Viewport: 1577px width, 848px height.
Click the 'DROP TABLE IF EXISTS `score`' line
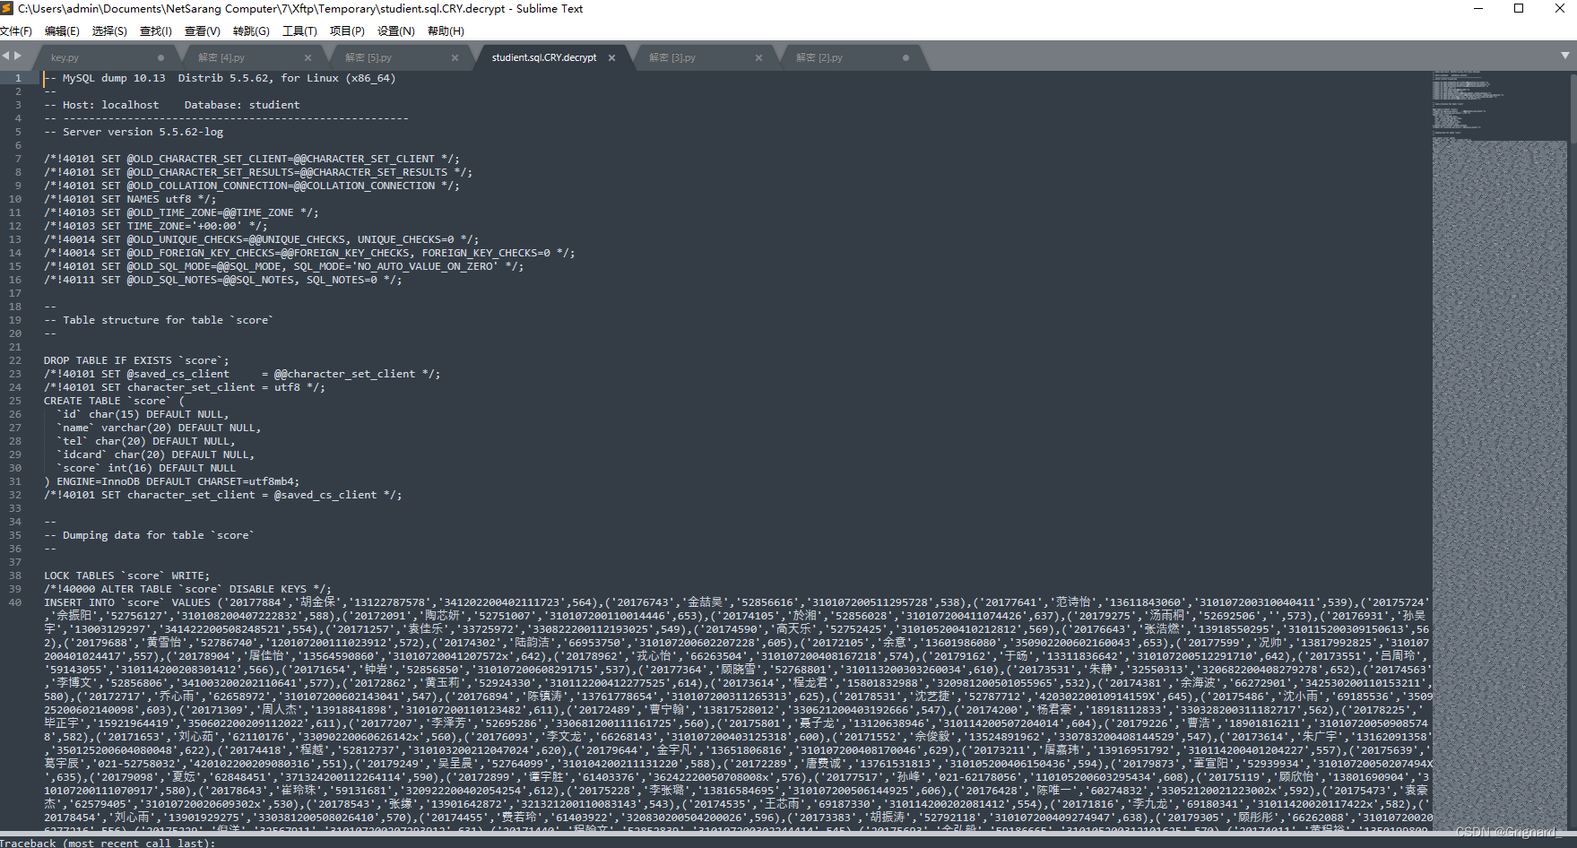(x=136, y=360)
